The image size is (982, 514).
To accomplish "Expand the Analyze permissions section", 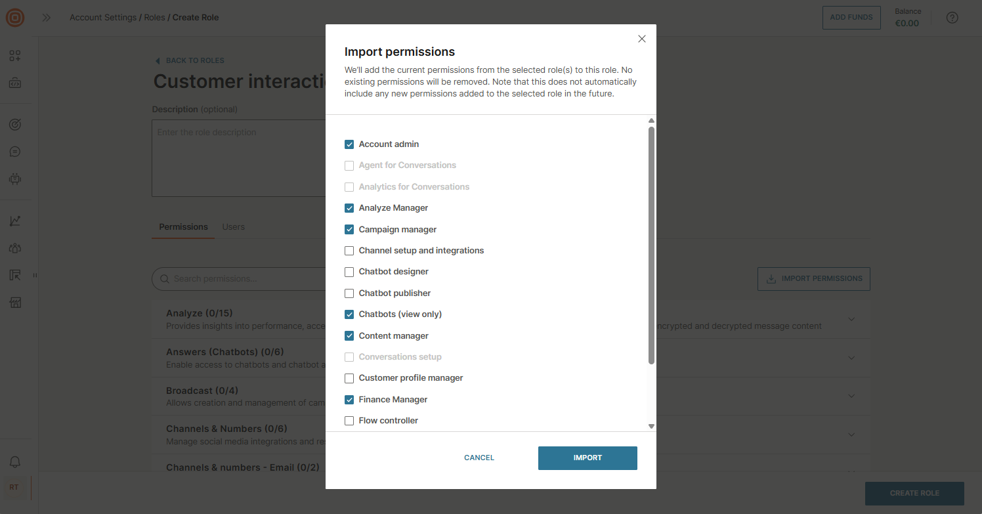I will pos(851,319).
